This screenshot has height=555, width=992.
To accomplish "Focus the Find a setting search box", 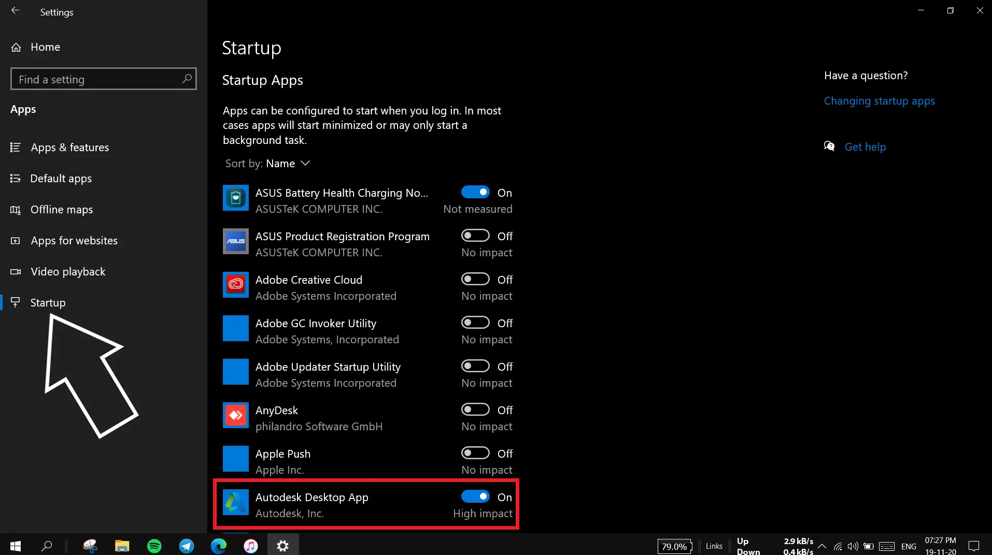I will coord(103,79).
